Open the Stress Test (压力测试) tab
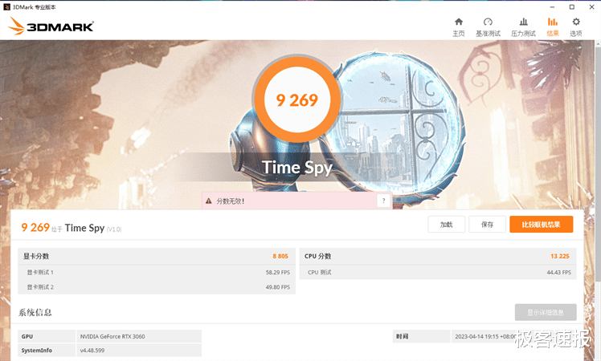601x361 pixels. [523, 27]
